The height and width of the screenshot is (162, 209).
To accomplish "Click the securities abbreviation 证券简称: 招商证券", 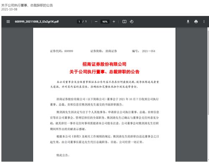I will click(103, 51).
